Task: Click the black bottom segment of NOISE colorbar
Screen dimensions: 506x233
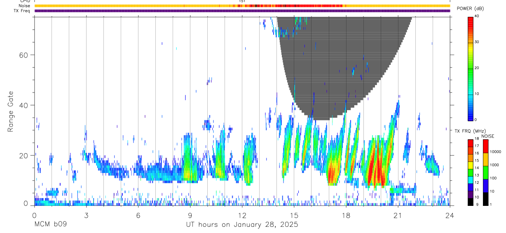Action: (x=485, y=198)
